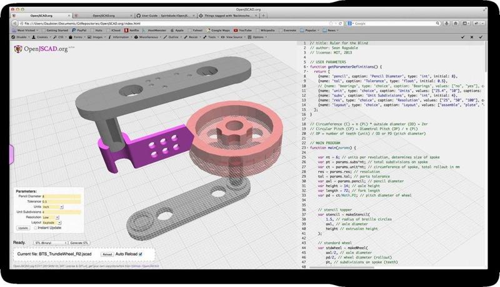Open the STL (Binary) format dropdown

click(51, 243)
